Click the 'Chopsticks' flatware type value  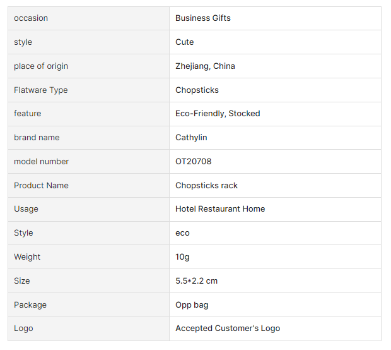(197, 90)
